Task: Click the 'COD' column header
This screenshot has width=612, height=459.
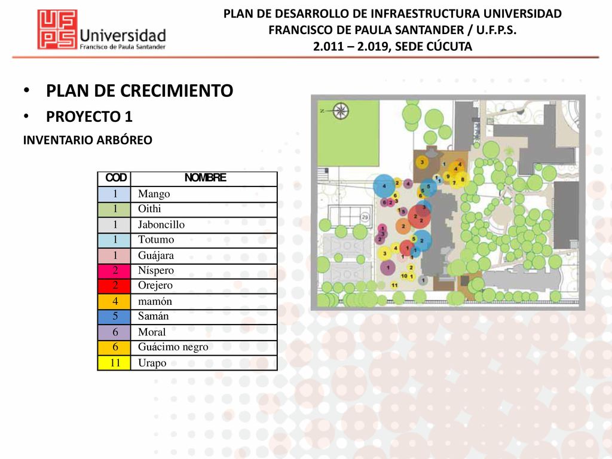Action: (x=114, y=178)
